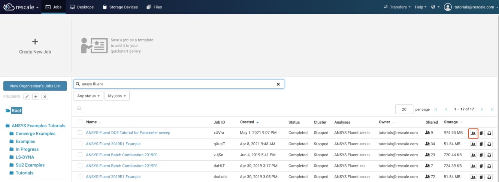Click the per page number input field
Viewport: 499px width, 182px height.
404,109
